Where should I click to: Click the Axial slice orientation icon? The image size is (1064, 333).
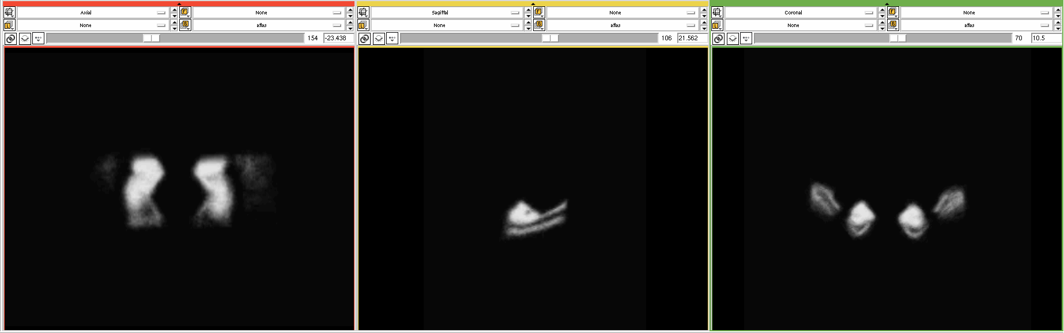[x=9, y=12]
